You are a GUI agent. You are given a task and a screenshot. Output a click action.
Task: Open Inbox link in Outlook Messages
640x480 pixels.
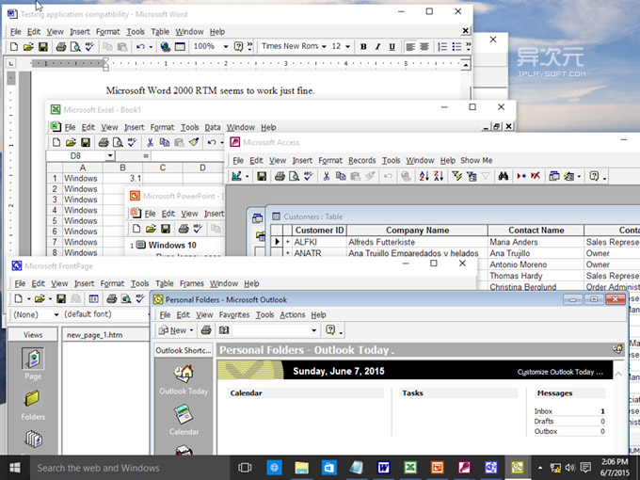(543, 411)
